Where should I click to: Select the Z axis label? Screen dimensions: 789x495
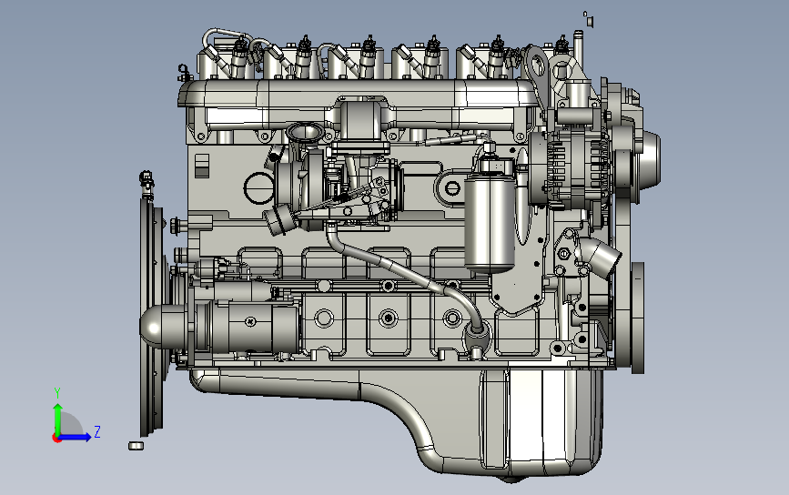tap(97, 431)
